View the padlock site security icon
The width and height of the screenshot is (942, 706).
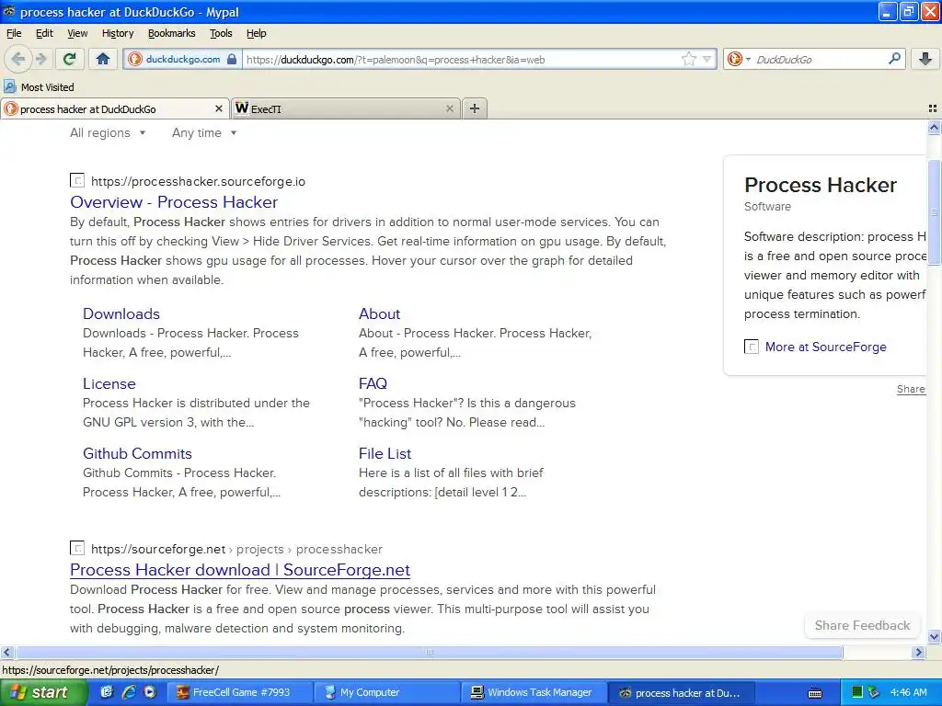232,59
